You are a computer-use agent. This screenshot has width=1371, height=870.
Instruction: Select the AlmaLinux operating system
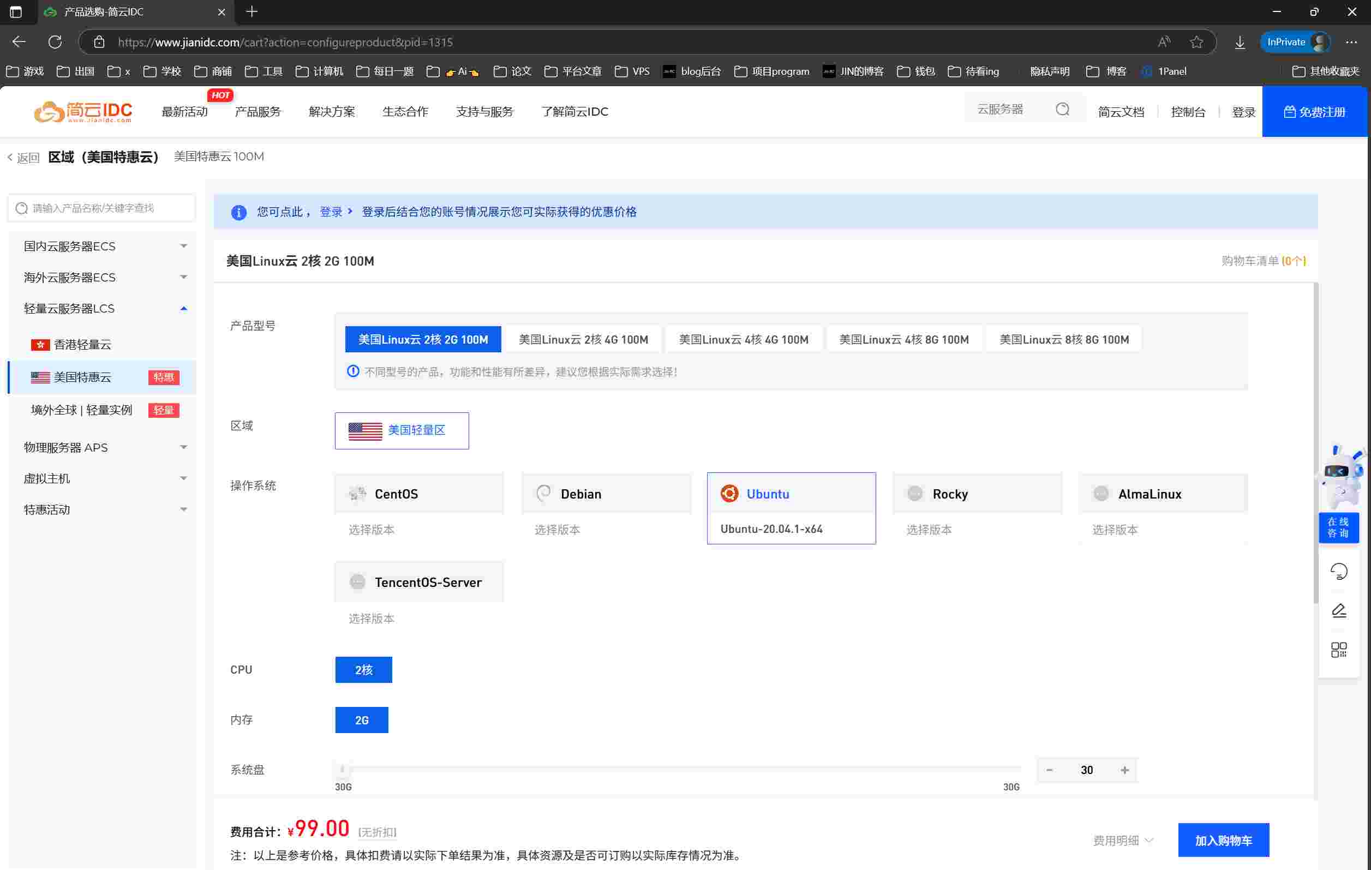[x=1163, y=494]
